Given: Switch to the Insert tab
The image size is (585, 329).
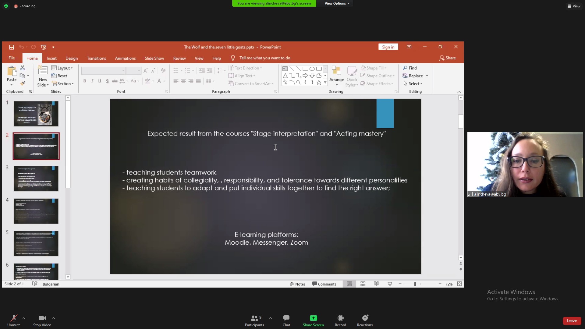Looking at the screenshot, I should (x=51, y=58).
